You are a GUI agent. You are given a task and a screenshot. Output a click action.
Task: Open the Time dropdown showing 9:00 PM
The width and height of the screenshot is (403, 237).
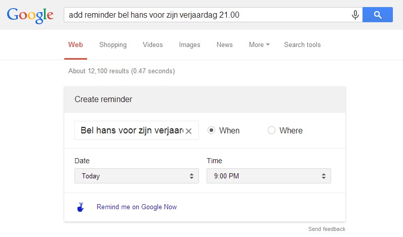pos(268,176)
